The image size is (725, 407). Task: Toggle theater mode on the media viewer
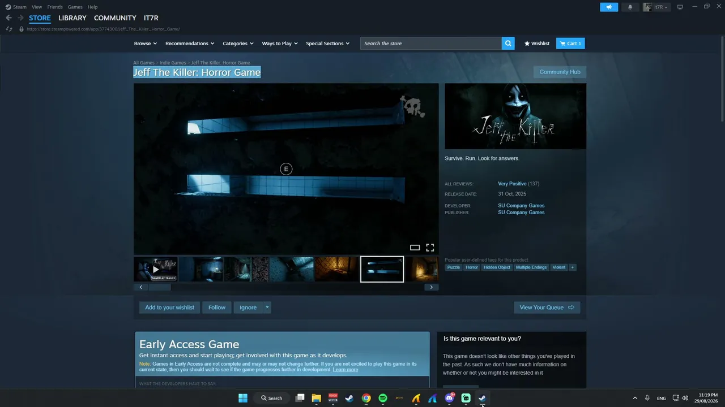[x=415, y=248]
